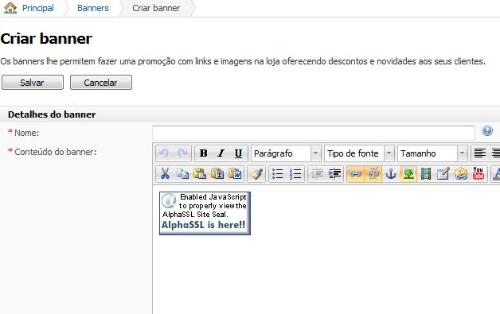Open the Tamanho size dropdown
This screenshot has width=500, height=314.
(x=432, y=153)
